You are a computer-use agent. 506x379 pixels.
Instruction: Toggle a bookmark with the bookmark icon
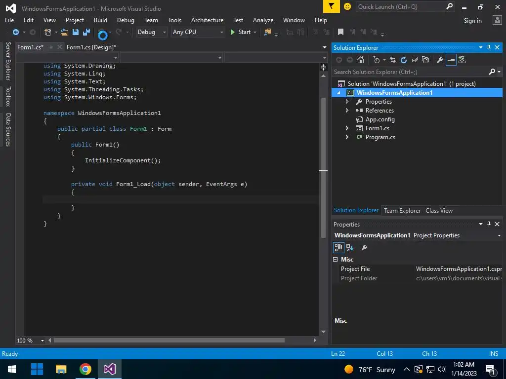coord(340,32)
